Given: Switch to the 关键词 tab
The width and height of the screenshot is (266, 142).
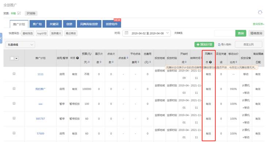Looking at the screenshot, I should (54, 24).
